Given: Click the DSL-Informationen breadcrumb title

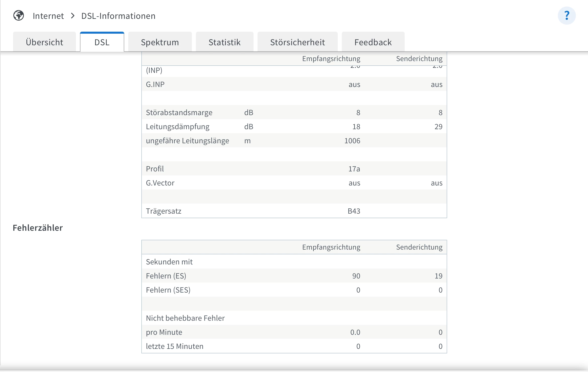Looking at the screenshot, I should (x=118, y=16).
